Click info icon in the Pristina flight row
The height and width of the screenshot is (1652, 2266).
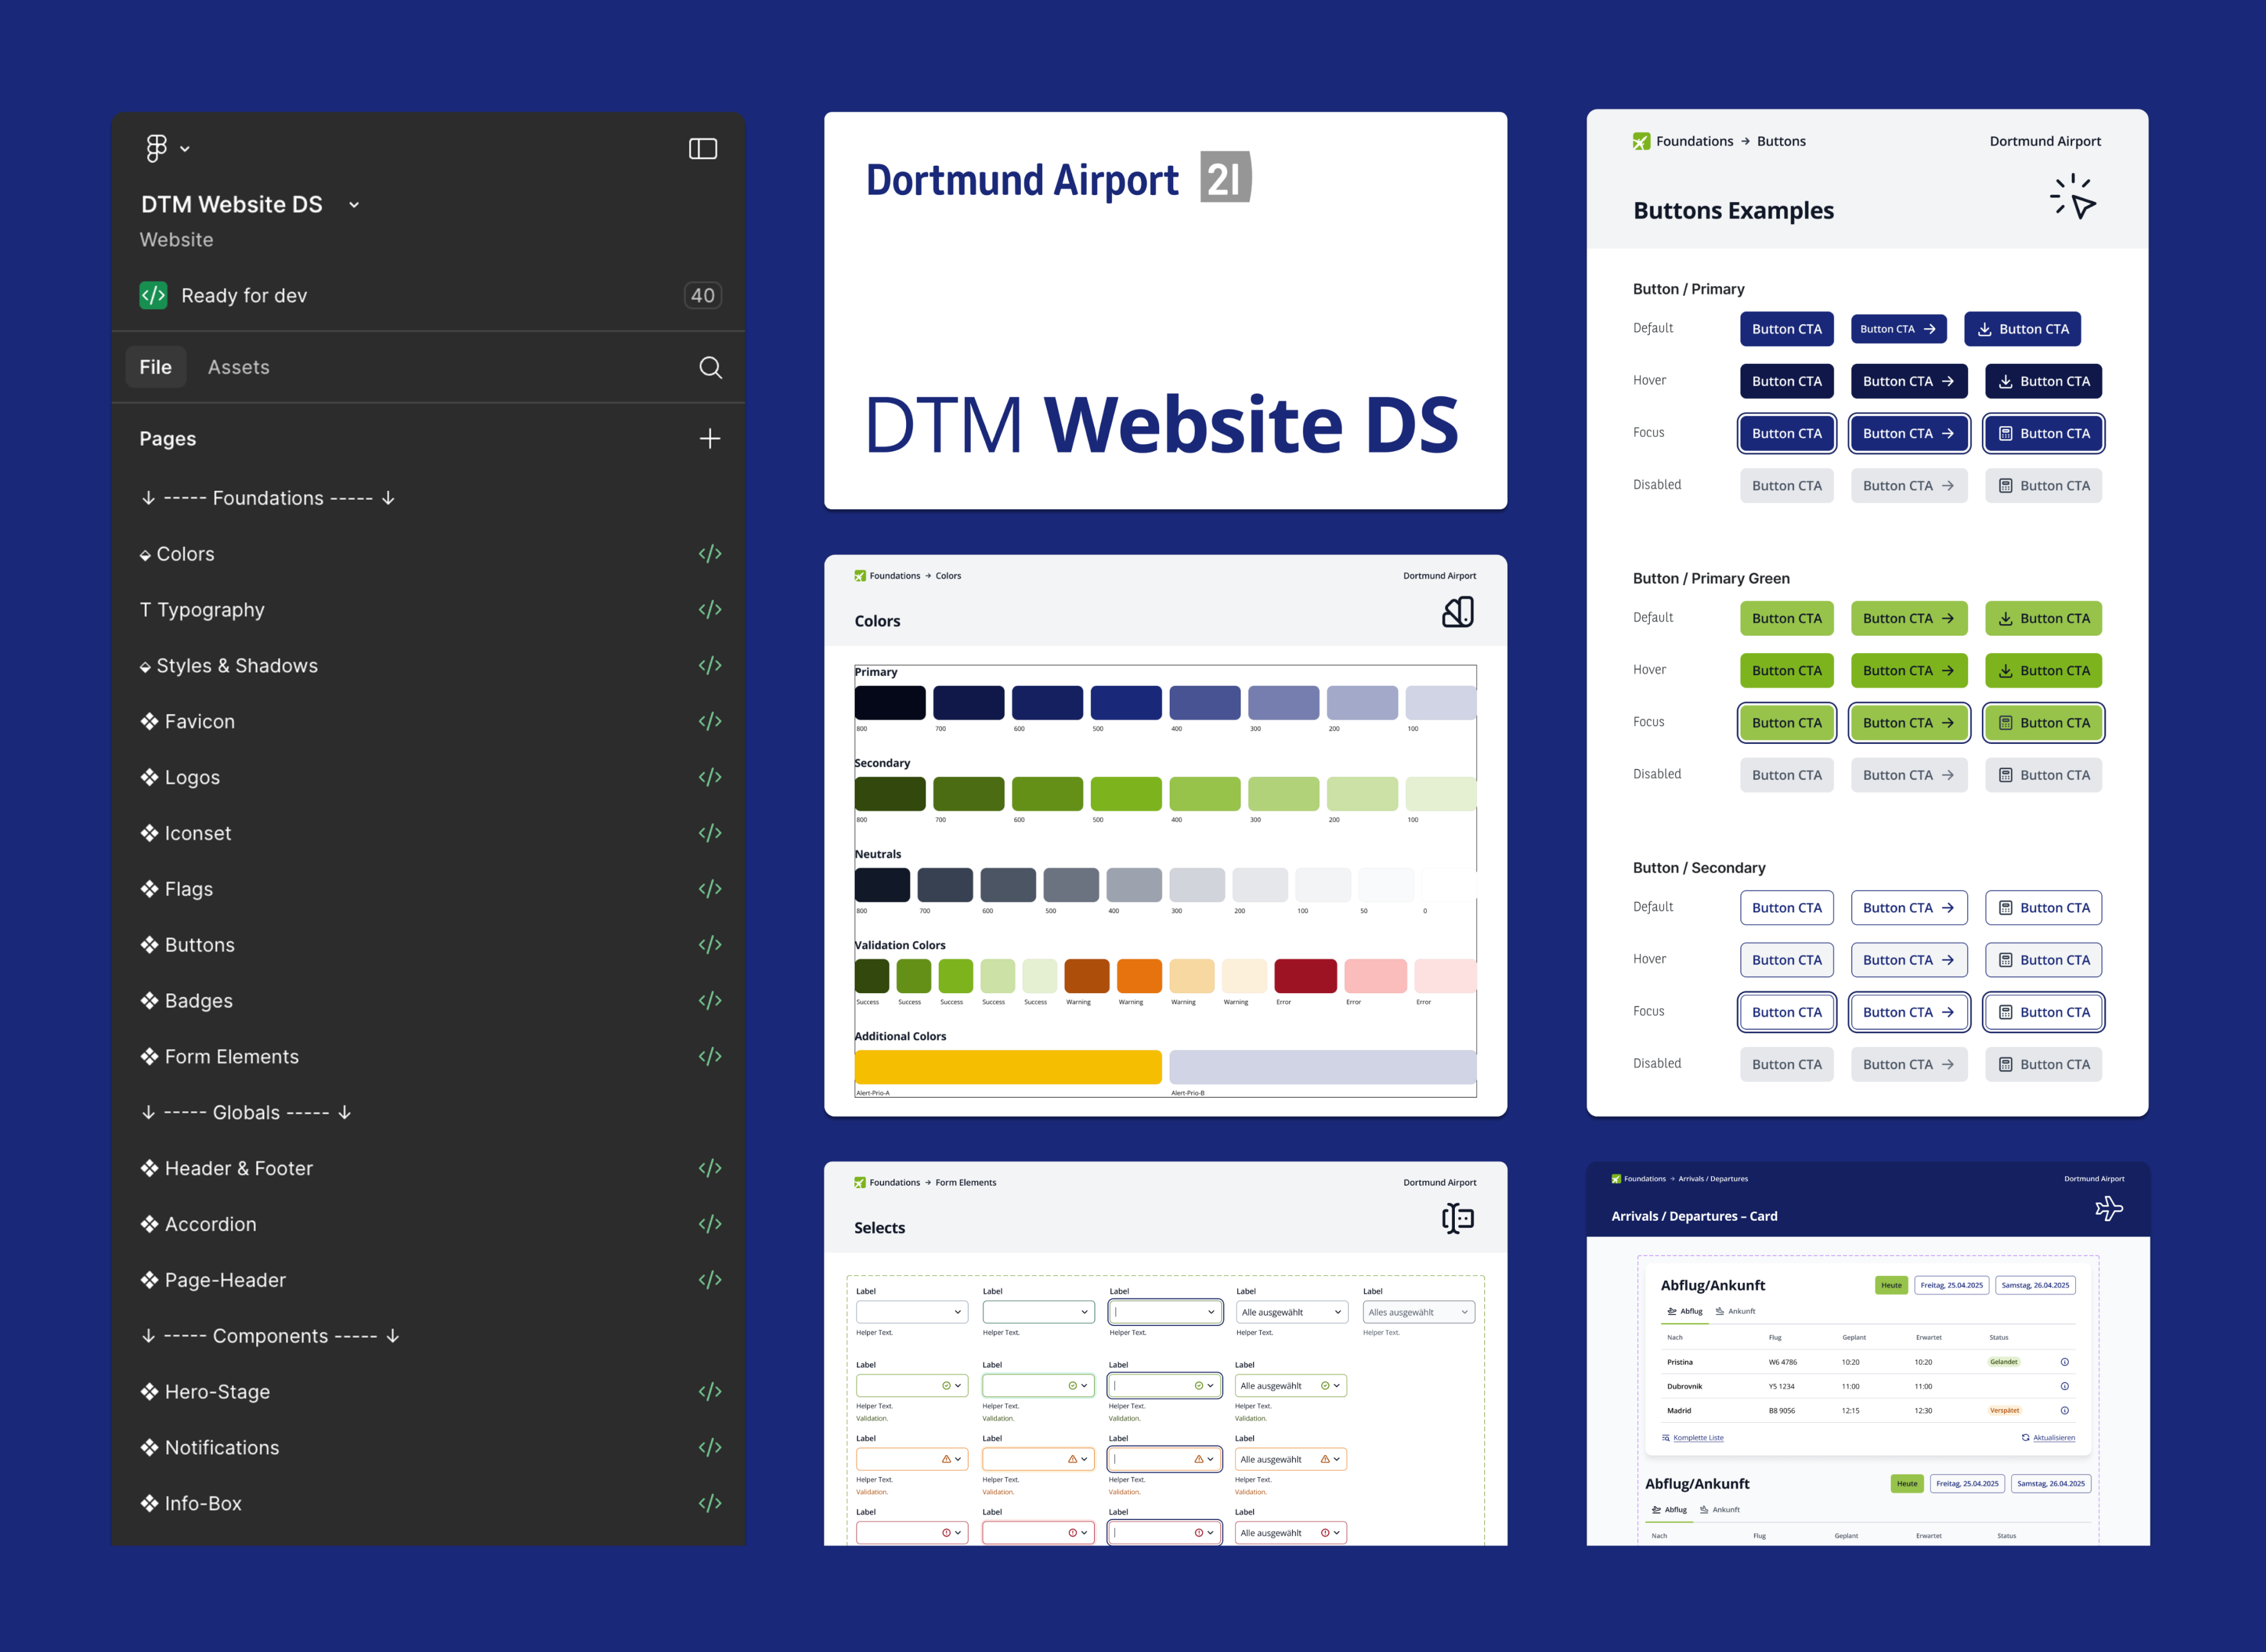click(2064, 1362)
